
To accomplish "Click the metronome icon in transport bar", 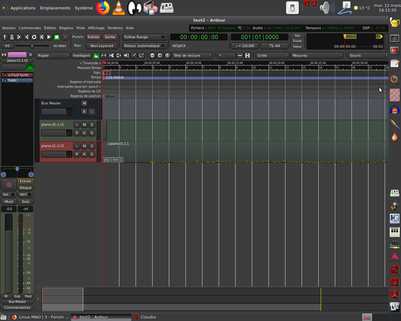I will pos(12,37).
